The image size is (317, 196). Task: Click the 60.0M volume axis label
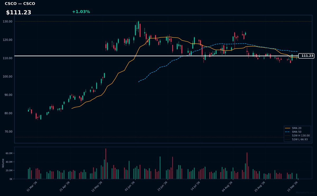pyautogui.click(x=9, y=153)
